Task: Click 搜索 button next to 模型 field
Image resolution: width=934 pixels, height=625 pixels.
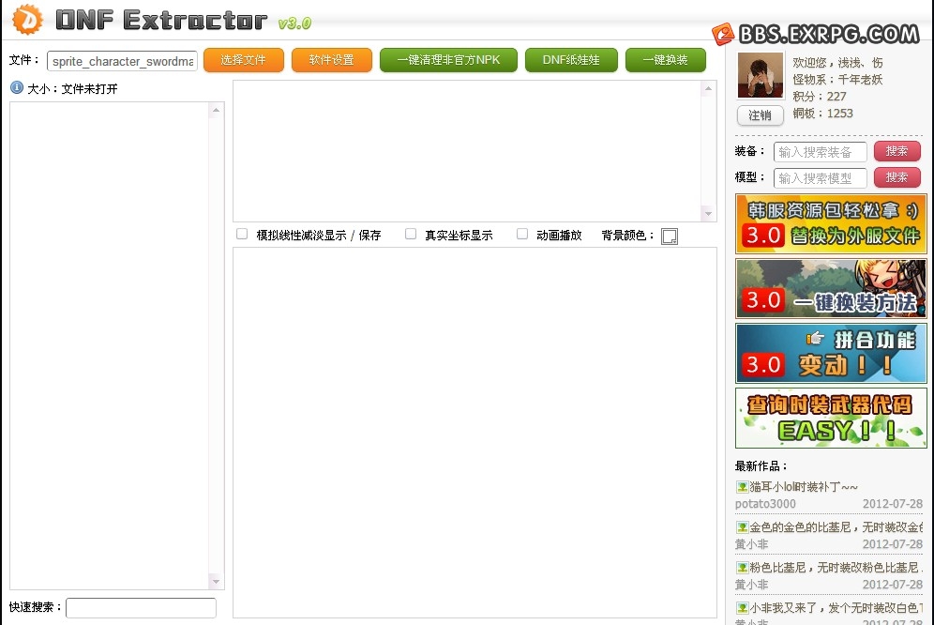Action: [897, 177]
